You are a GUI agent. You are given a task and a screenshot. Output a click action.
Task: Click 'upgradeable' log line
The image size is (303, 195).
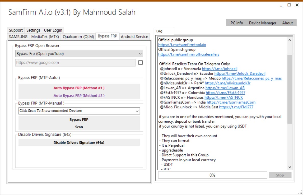point(171,150)
